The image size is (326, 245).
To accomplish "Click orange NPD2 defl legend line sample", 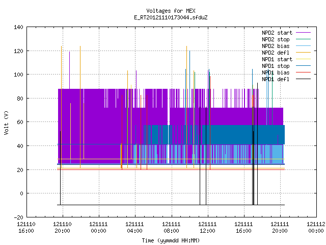I will pyautogui.click(x=303, y=53).
